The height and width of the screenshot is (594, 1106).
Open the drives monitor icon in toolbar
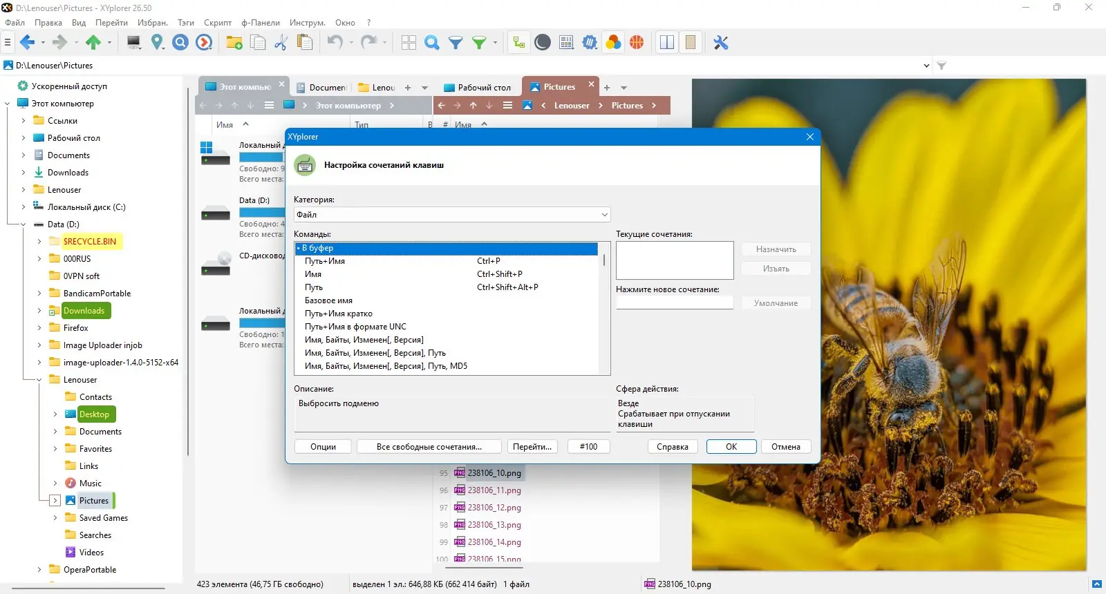pyautogui.click(x=134, y=43)
